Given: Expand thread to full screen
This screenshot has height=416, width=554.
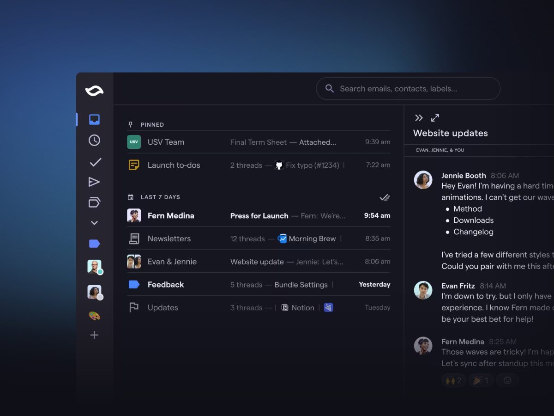Looking at the screenshot, I should coord(435,118).
